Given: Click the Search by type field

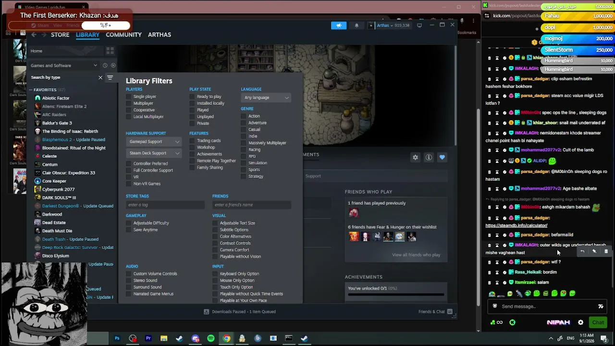Looking at the screenshot, I should point(62,77).
